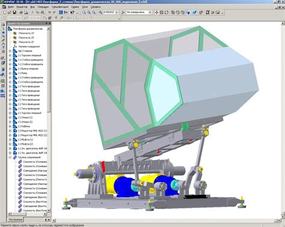This screenshot has height=227, width=285.
Task: Click model tree horizontal scrollbar right arrow
Action: 45,214
